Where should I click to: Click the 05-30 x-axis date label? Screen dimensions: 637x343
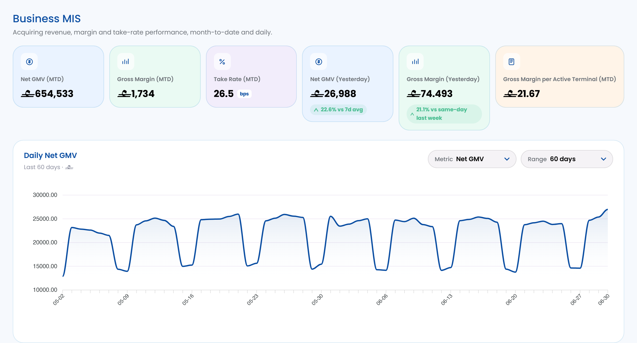(x=317, y=300)
